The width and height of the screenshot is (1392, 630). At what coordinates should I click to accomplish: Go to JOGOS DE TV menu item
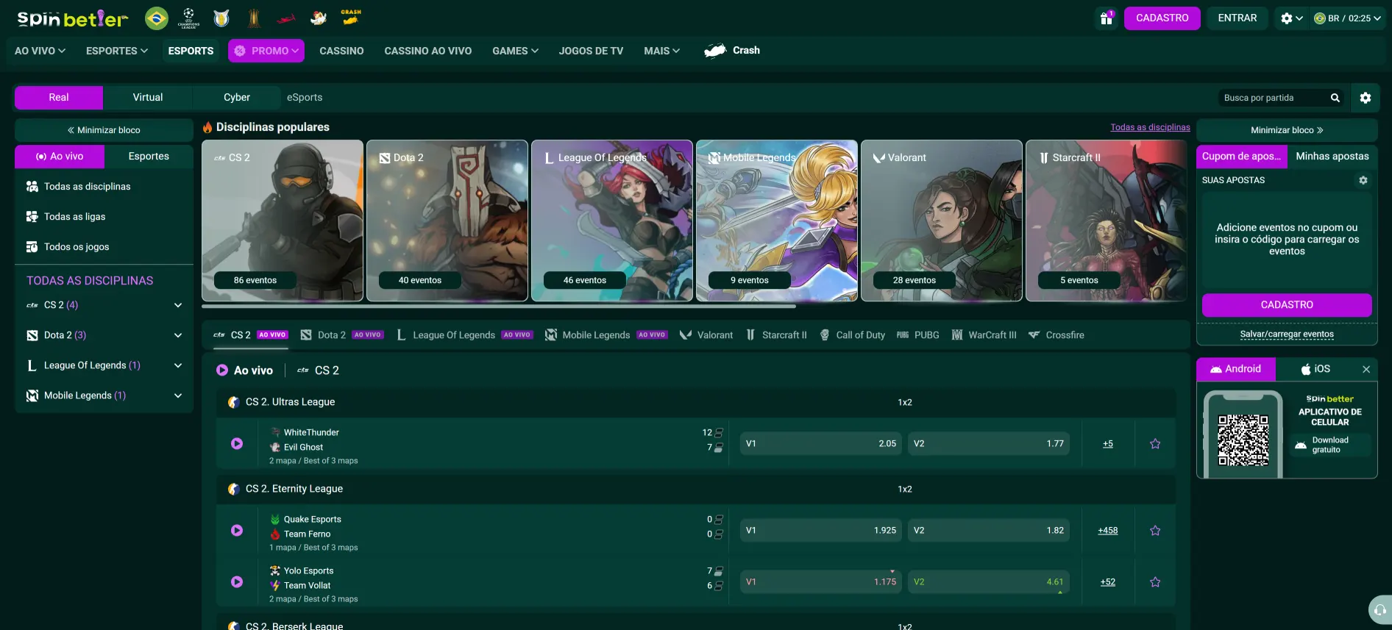click(591, 51)
